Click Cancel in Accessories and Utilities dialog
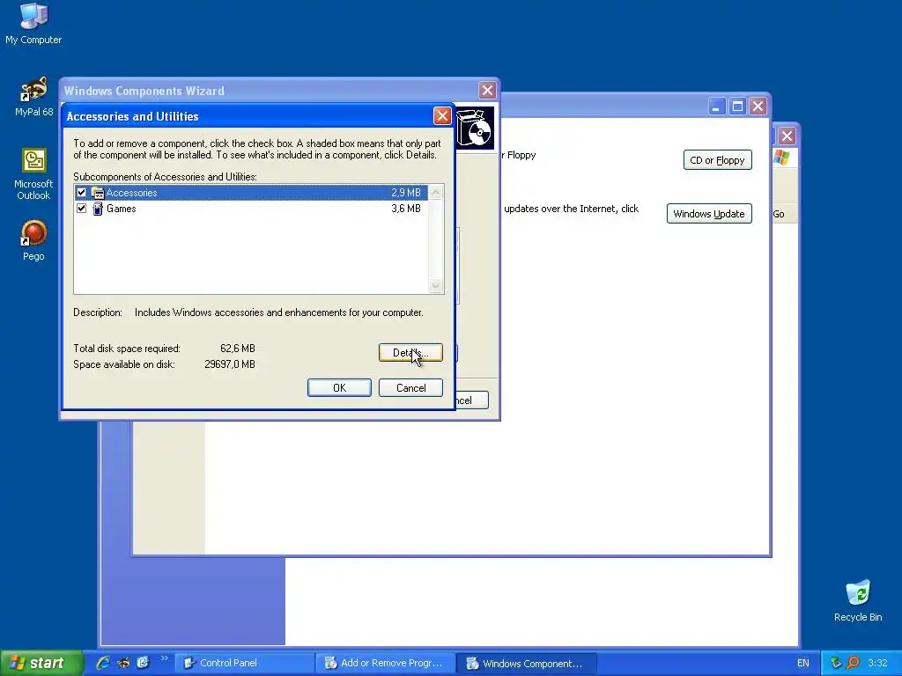 [410, 388]
